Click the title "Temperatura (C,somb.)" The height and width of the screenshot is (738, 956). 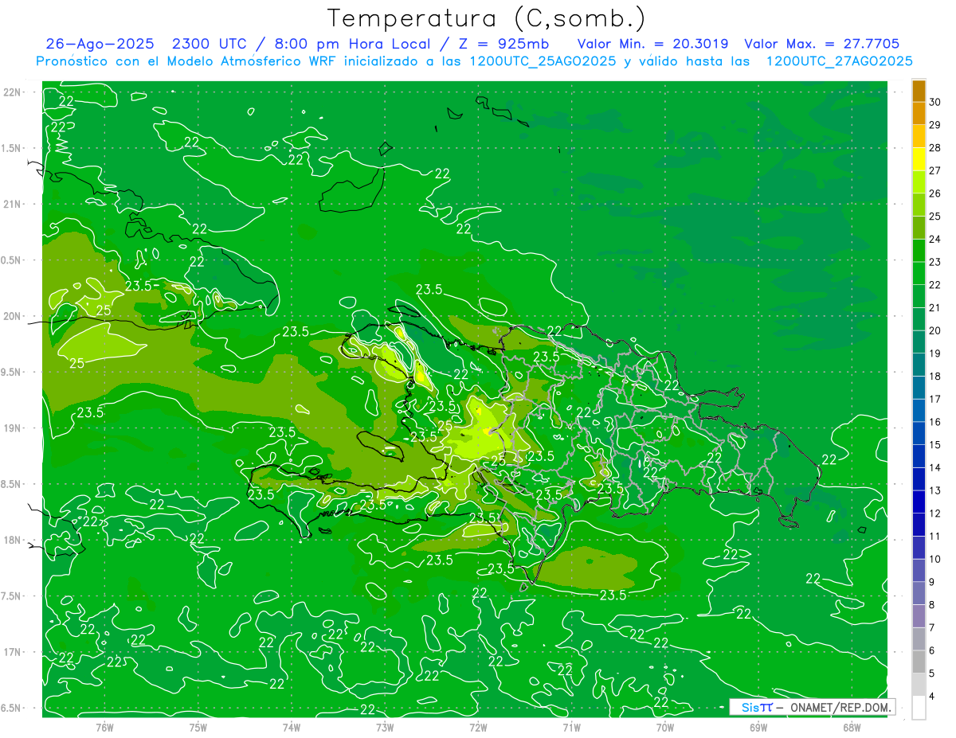click(x=487, y=19)
